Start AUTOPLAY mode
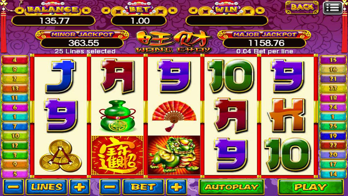This screenshot has width=348, height=196. coord(231,187)
